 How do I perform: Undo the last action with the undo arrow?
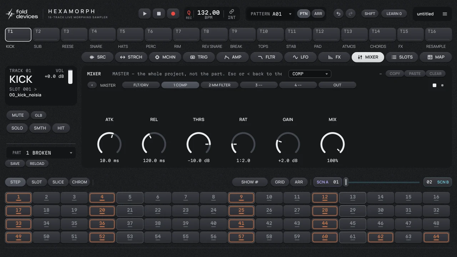[x=338, y=14]
